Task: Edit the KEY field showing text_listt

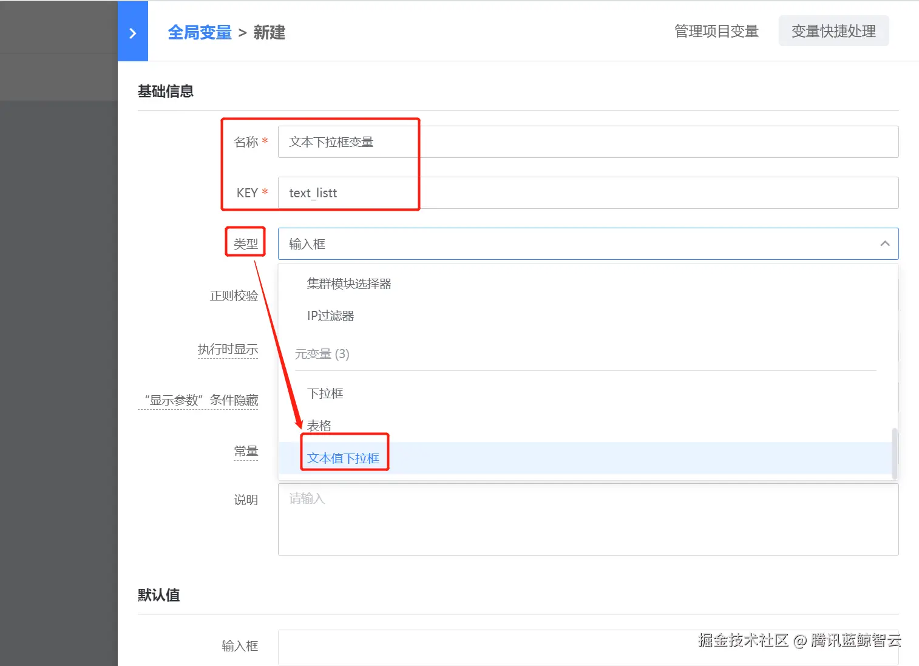Action: click(x=425, y=192)
